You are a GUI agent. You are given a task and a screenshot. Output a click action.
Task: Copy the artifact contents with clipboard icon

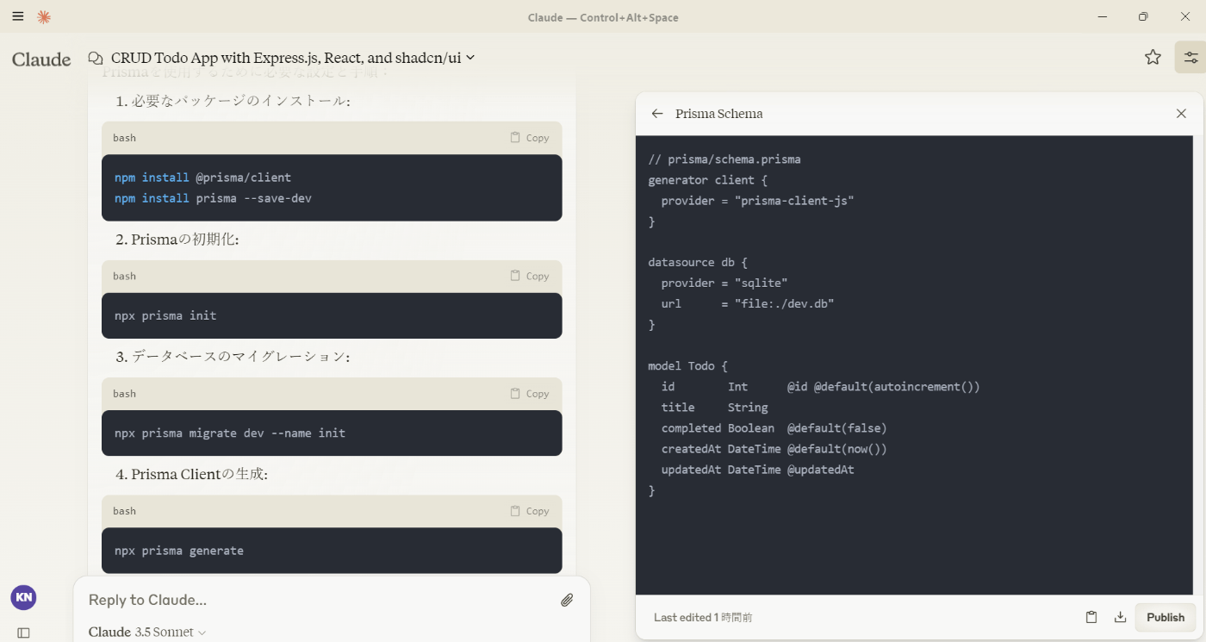pyautogui.click(x=1091, y=617)
